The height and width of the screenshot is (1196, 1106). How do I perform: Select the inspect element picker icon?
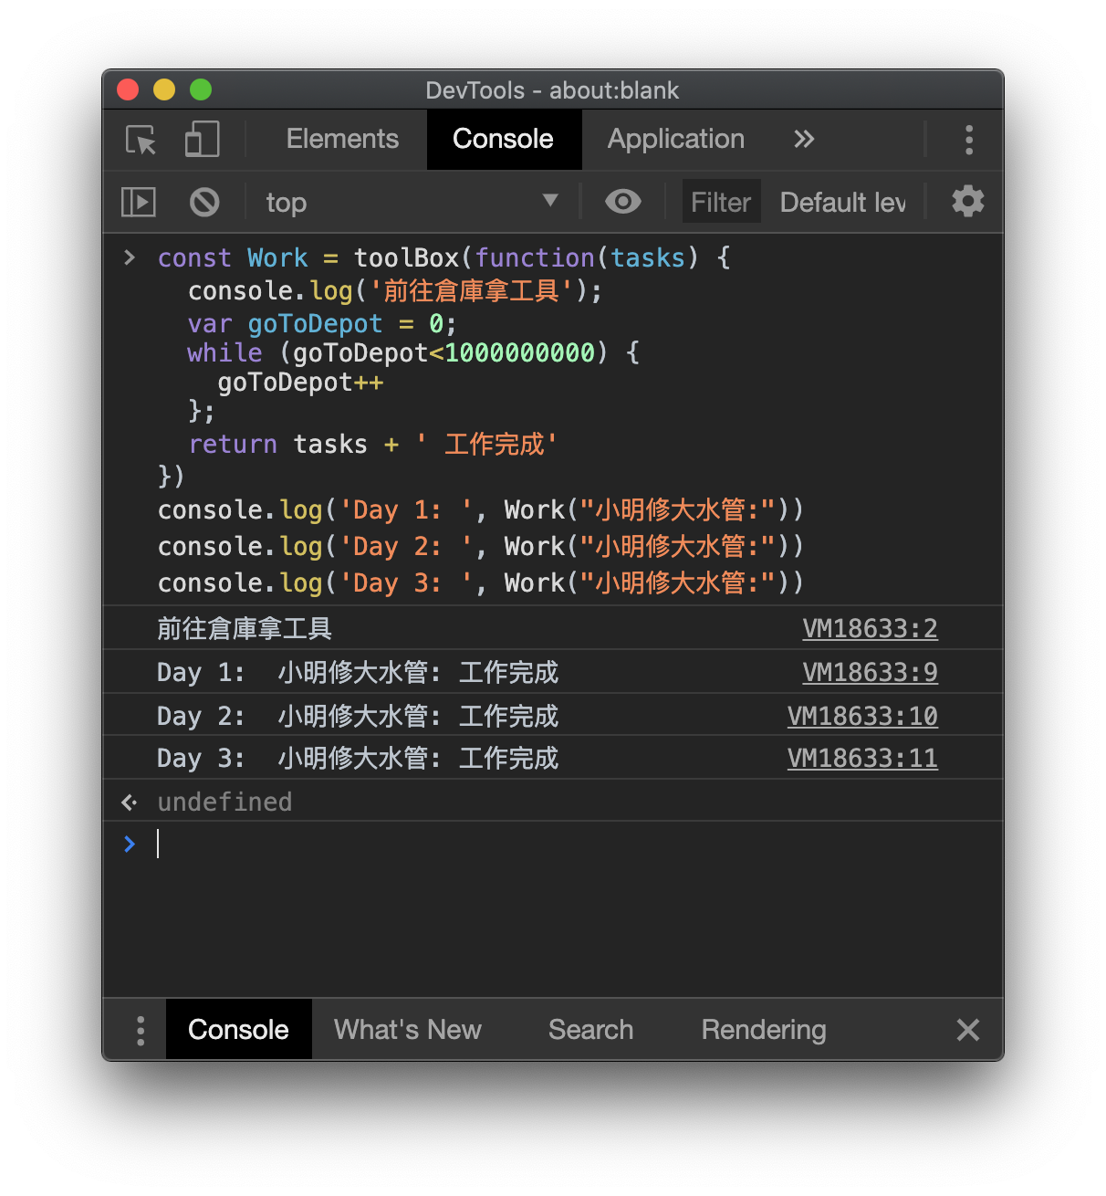click(139, 140)
